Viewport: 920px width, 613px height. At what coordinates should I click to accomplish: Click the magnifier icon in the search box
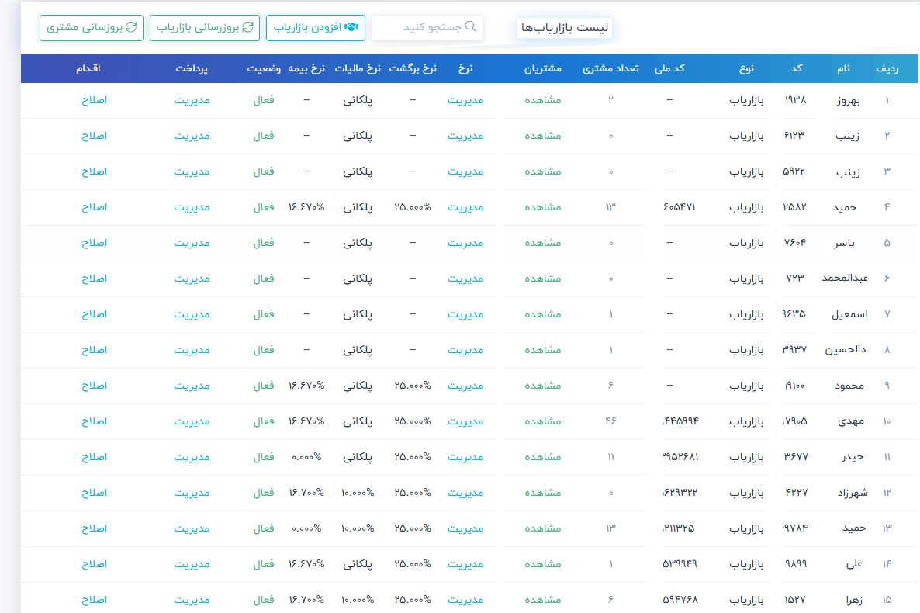point(470,27)
